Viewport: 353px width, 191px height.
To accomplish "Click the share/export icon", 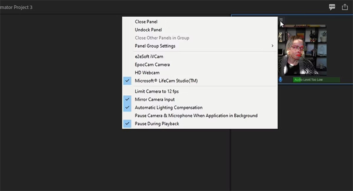I will (345, 7).
